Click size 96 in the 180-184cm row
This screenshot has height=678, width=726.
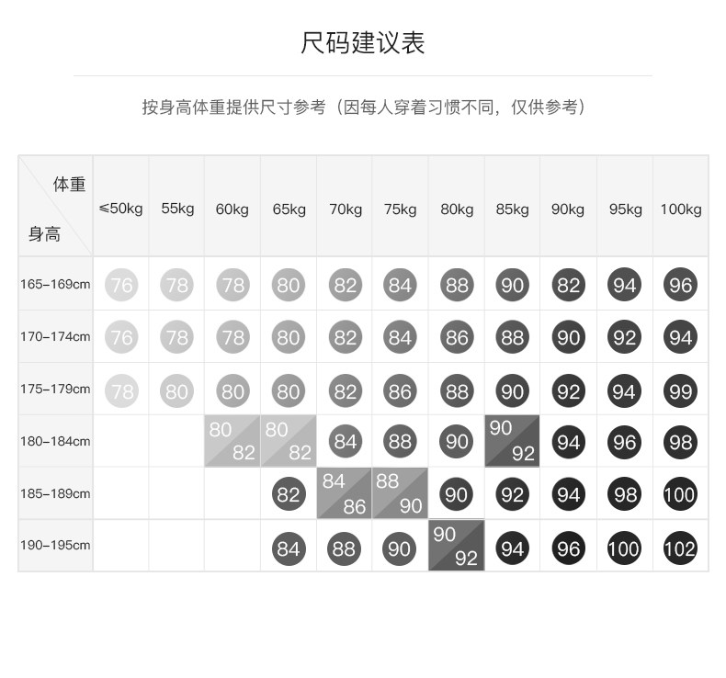pos(625,442)
